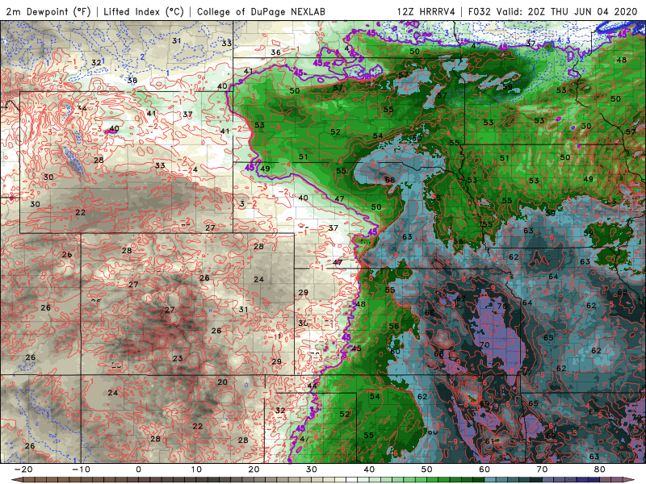Image resolution: width=646 pixels, height=484 pixels.
Task: Click the legend's '10' scale label
Action: point(196,469)
